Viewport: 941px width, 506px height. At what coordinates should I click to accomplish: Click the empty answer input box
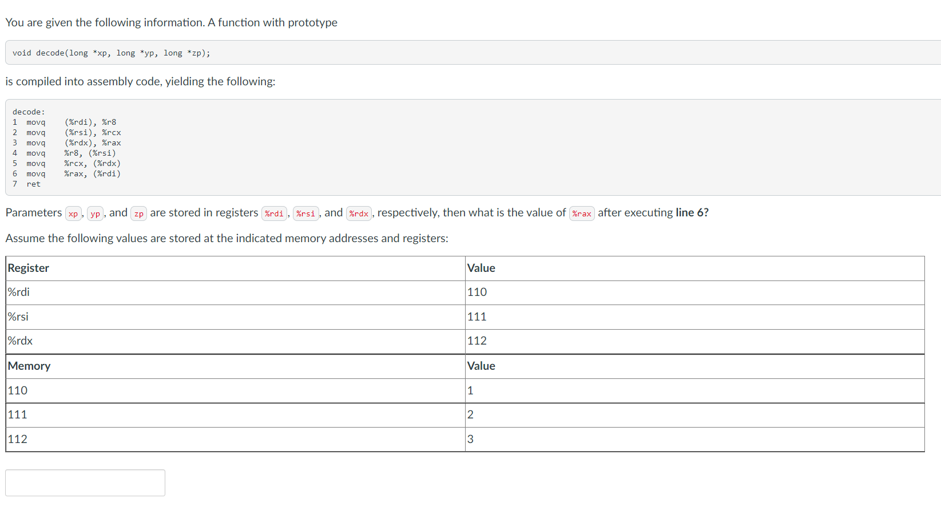[x=85, y=483]
